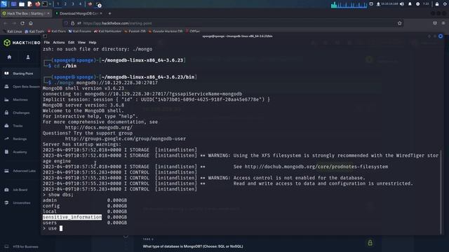Screen dimensions: 449x252
Task: Close the Download MongoDB tab
Action: 101,13
